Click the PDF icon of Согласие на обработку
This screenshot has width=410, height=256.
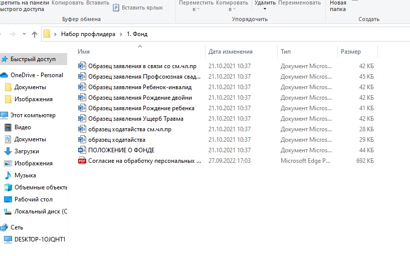click(82, 161)
